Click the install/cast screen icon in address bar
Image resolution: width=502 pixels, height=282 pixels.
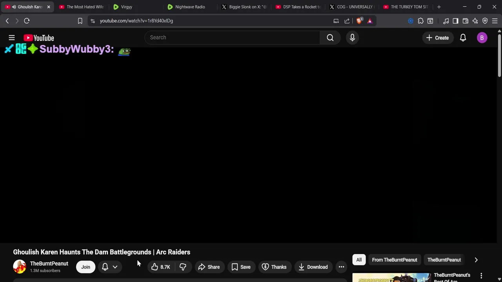tap(336, 21)
